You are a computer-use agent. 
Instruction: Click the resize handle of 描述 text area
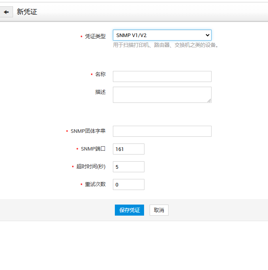coord(209,101)
